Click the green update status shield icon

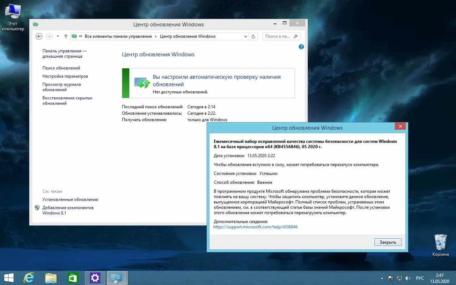pos(142,83)
